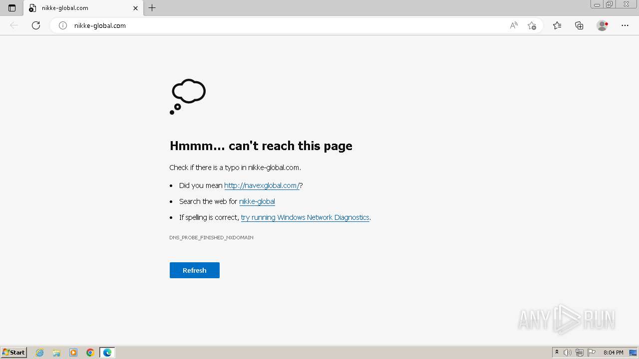Enable Read aloud icon in address bar
This screenshot has height=359, width=639.
pyautogui.click(x=514, y=25)
